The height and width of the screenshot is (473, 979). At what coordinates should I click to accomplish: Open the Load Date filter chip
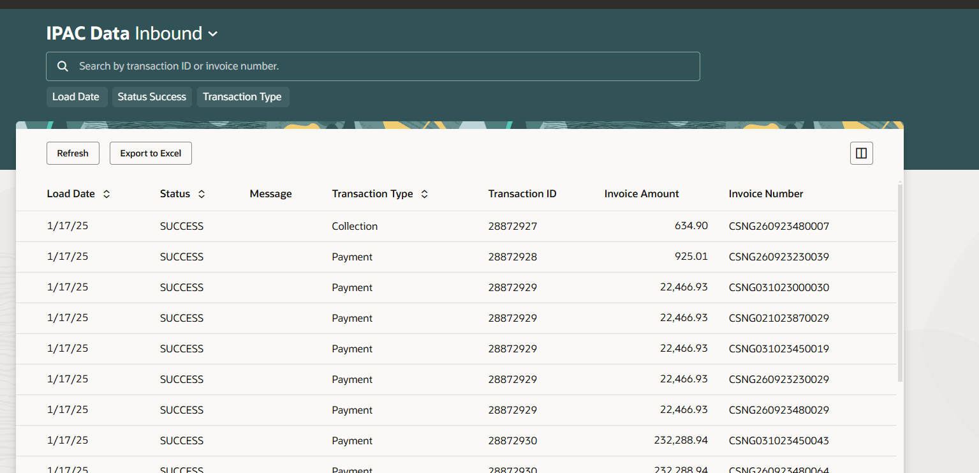(77, 96)
